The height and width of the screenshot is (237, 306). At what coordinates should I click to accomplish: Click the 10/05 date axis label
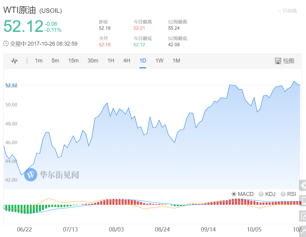tap(254, 229)
